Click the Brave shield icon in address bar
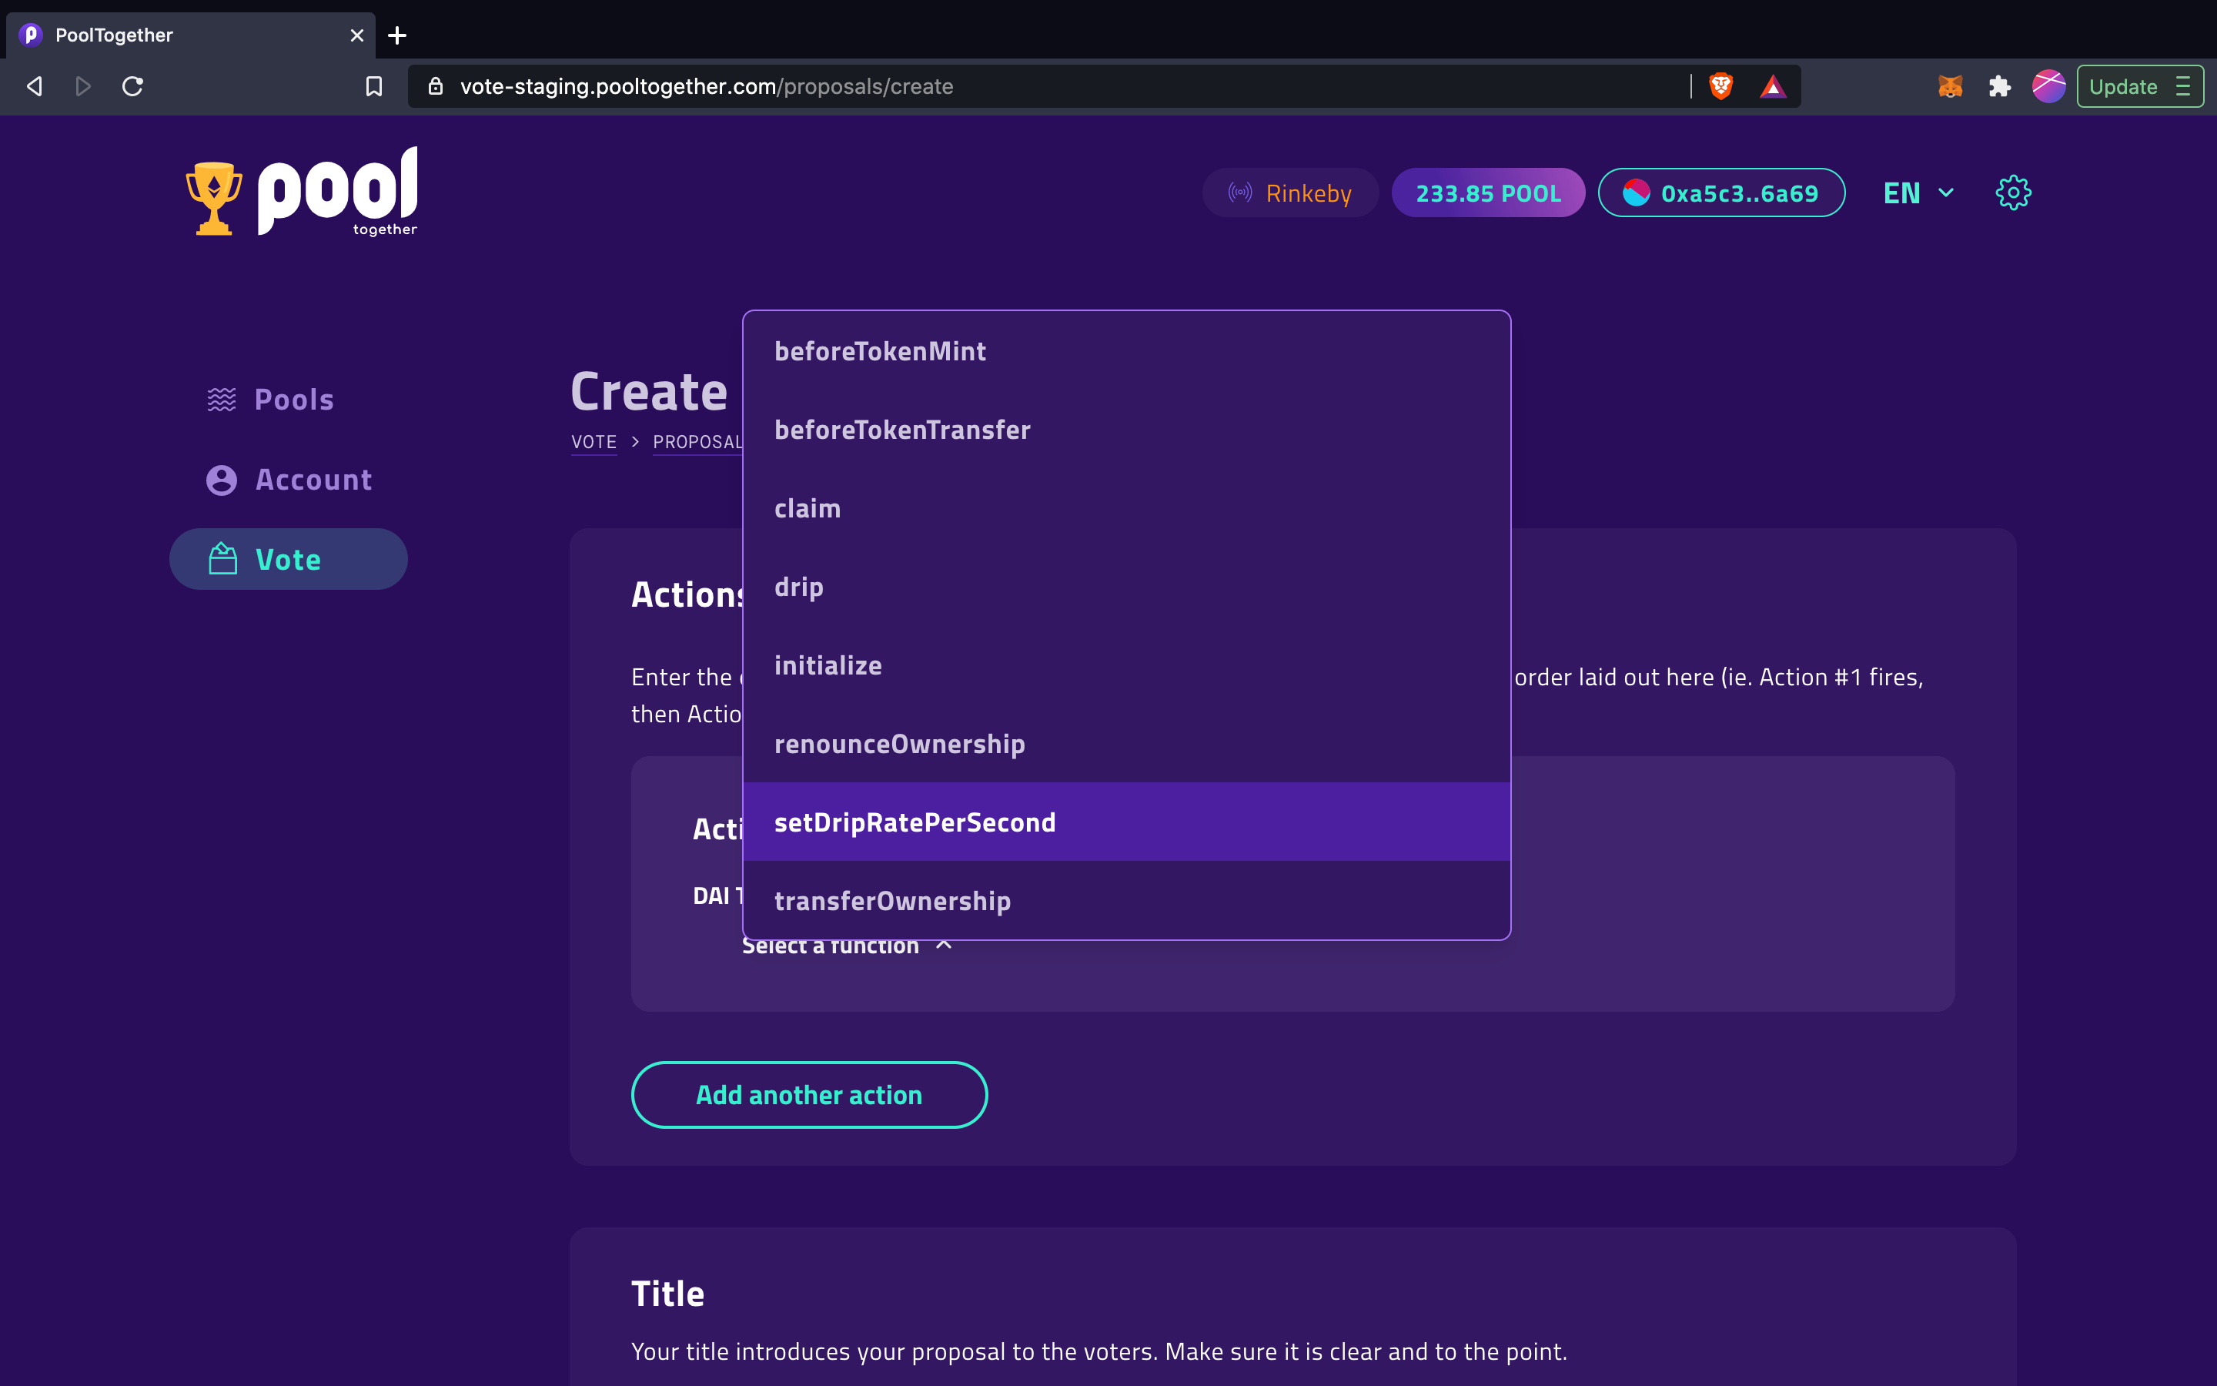The width and height of the screenshot is (2217, 1386). tap(1720, 86)
